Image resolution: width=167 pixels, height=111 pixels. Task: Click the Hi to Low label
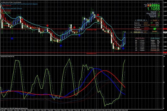pyautogui.click(x=153, y=15)
